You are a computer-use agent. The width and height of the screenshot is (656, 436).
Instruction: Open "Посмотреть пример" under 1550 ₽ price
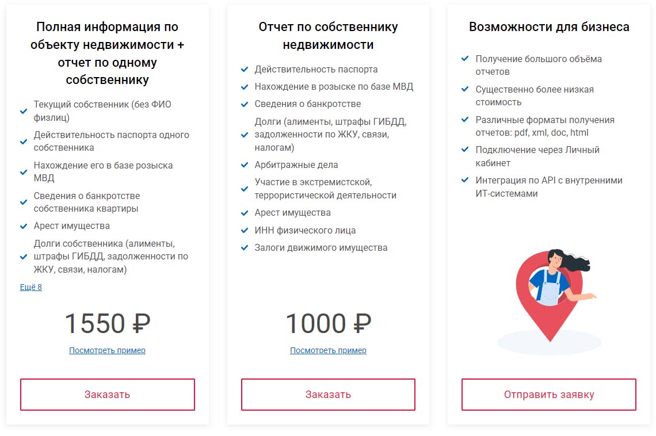107,350
